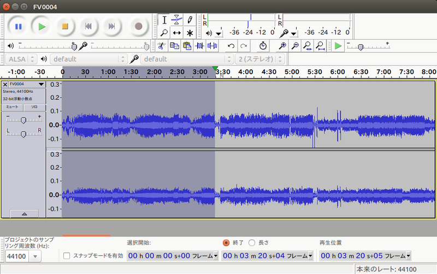437x274 pixels.
Task: Select the magnifier Zoom tool
Action: click(164, 33)
